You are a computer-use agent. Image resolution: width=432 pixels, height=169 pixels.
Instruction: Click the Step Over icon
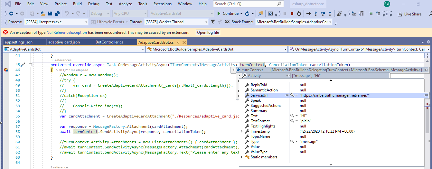[323, 14]
